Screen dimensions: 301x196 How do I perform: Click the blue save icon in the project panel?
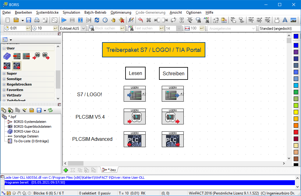point(39,110)
